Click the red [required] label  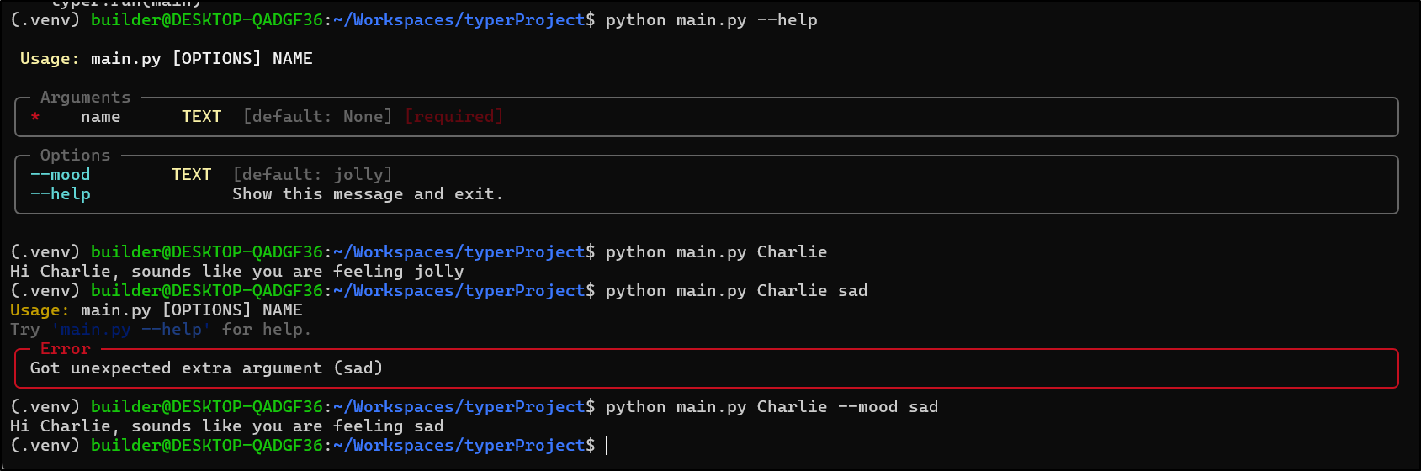(x=453, y=117)
